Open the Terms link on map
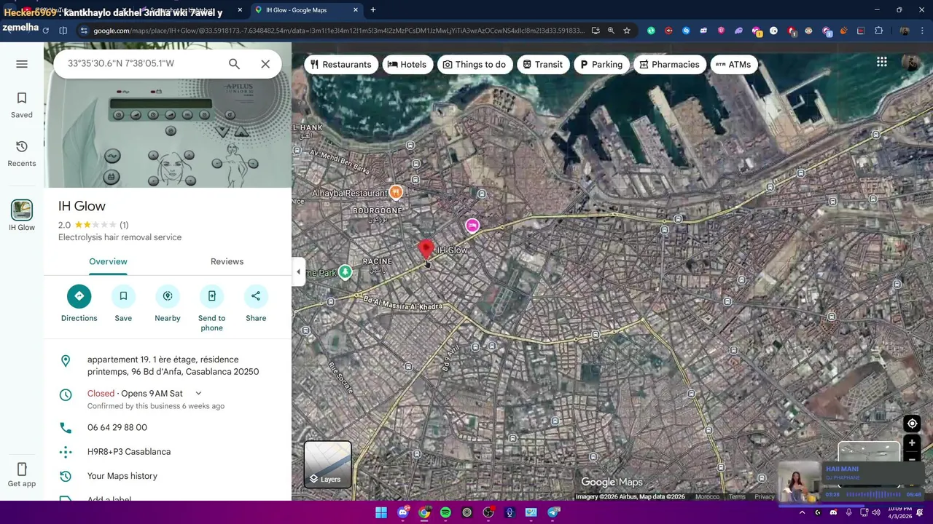This screenshot has width=933, height=524. tap(737, 496)
